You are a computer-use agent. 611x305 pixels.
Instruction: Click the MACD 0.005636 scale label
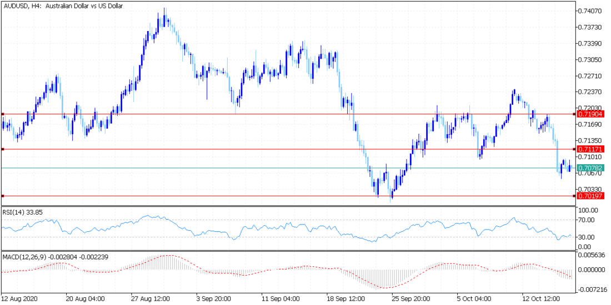592,256
